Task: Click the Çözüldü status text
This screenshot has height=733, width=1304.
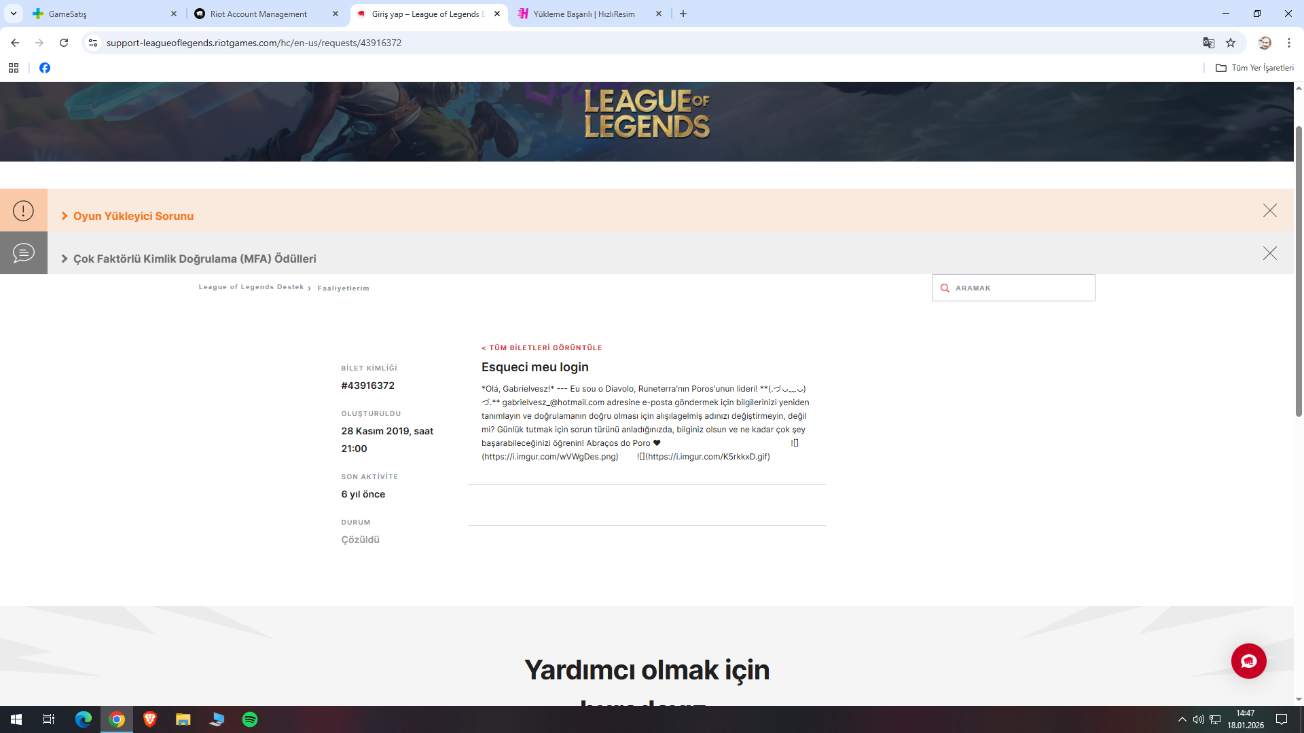Action: (361, 540)
